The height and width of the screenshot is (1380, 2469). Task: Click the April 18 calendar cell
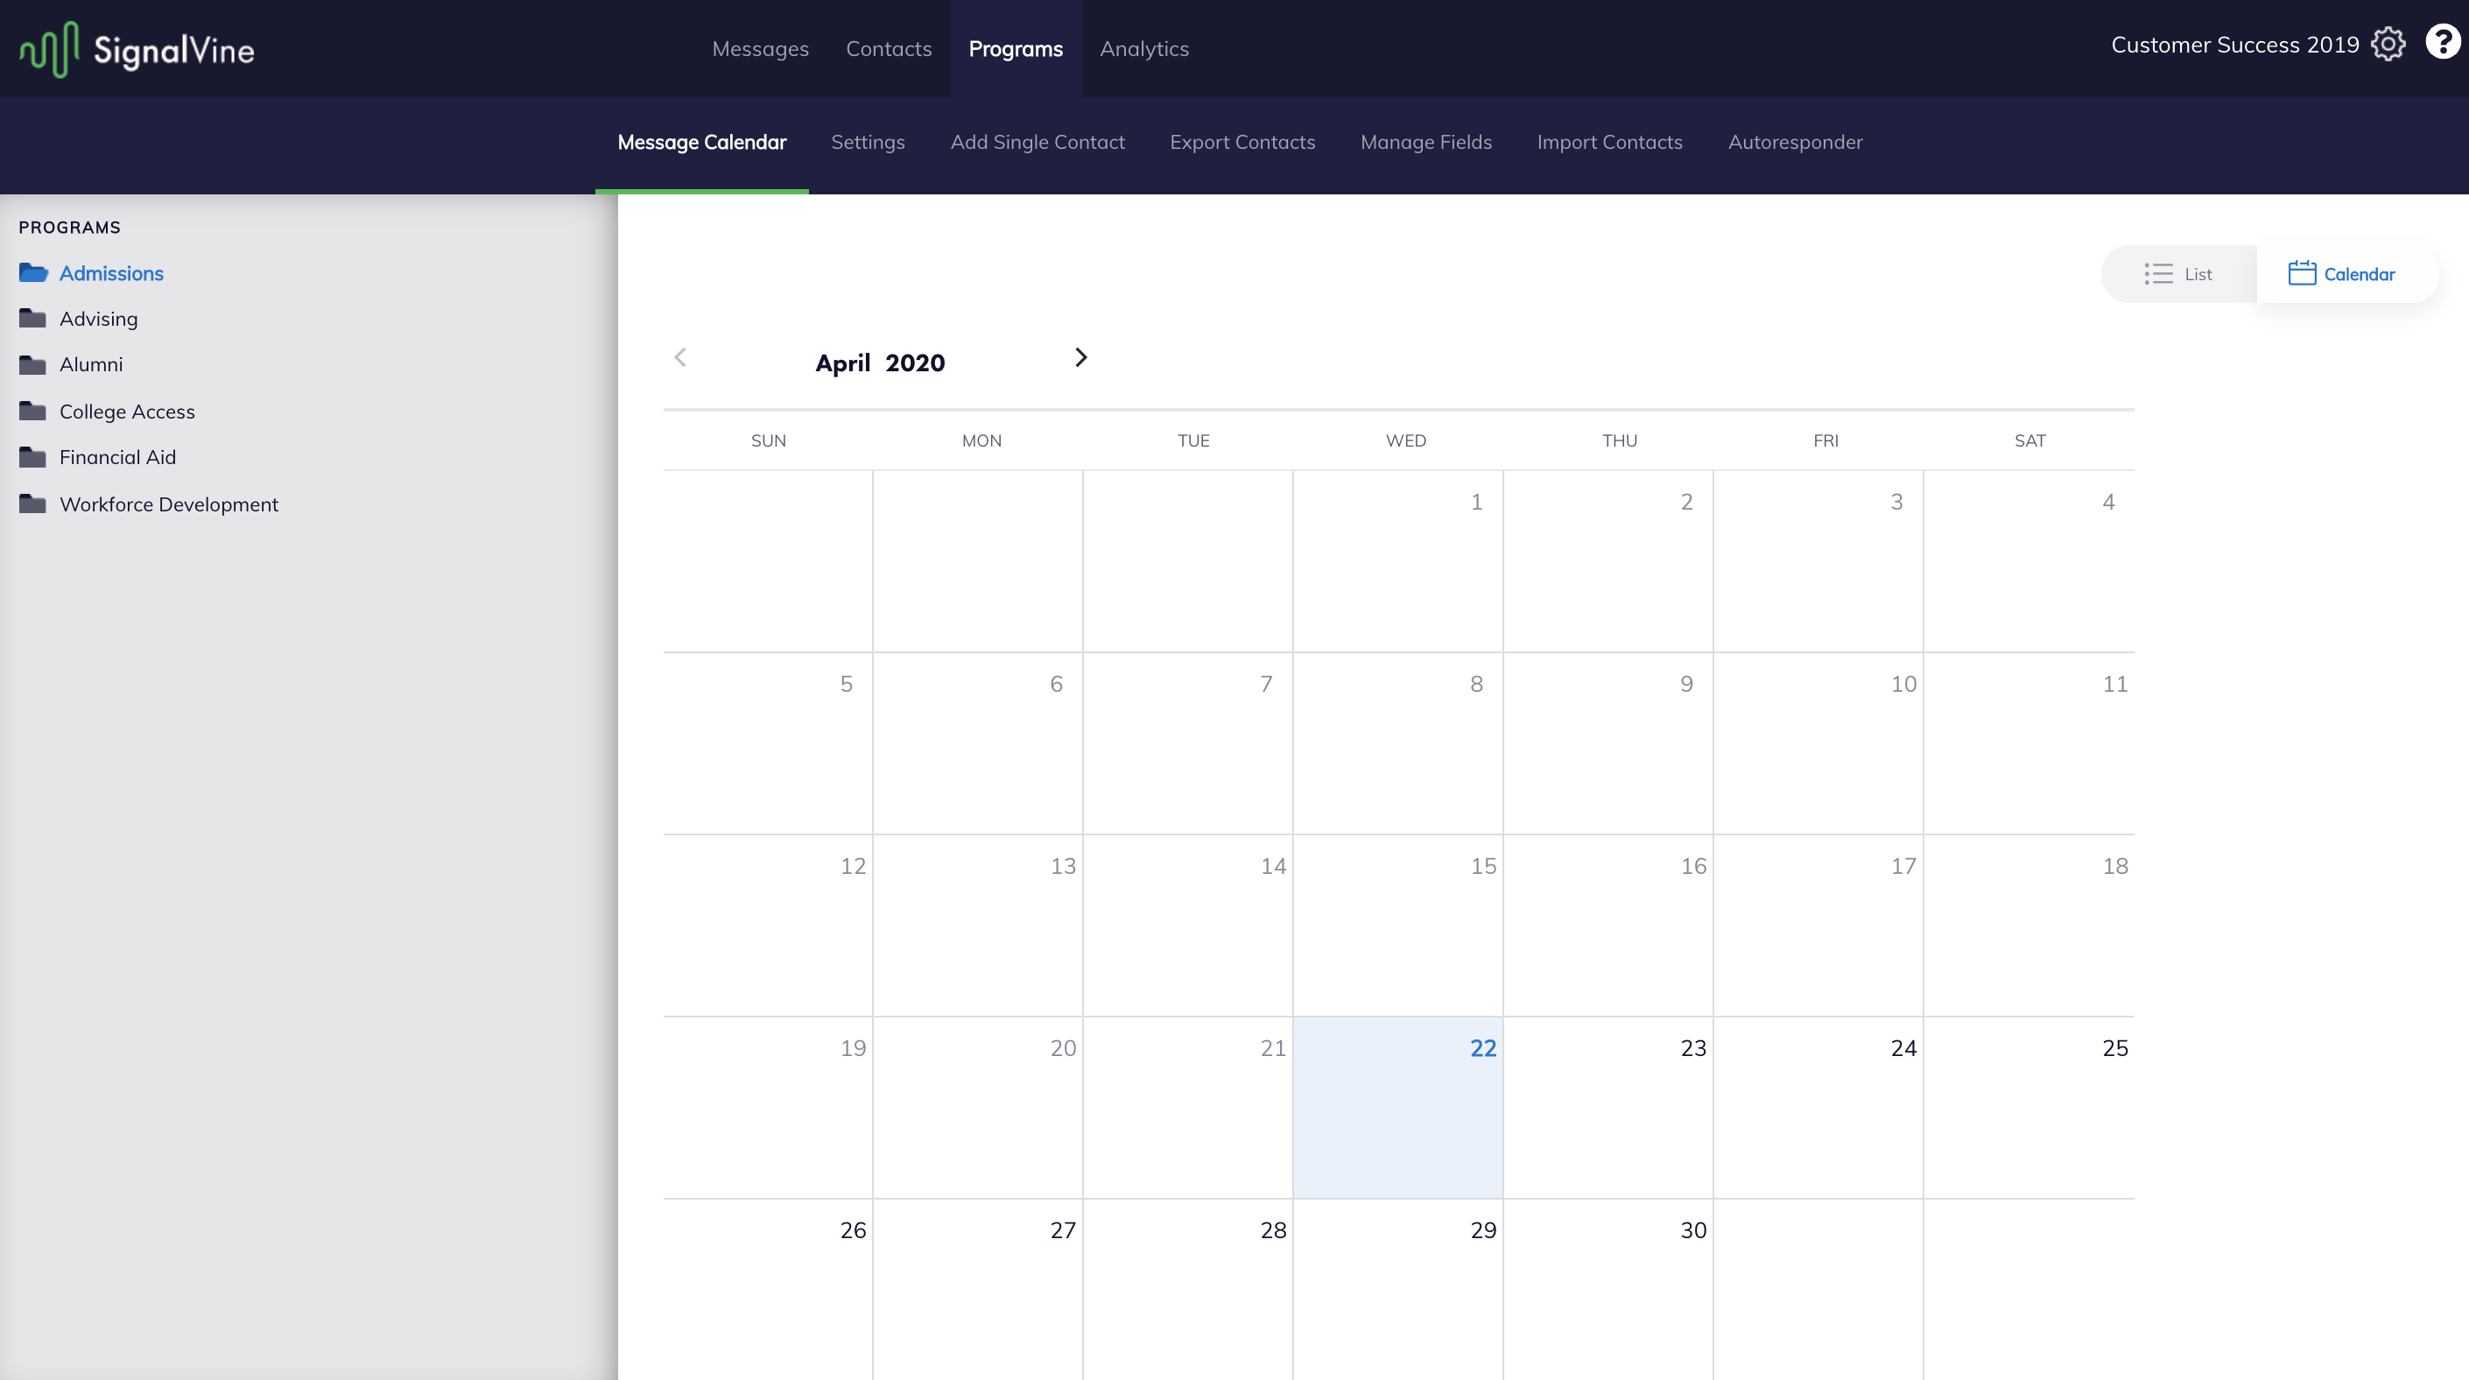[2029, 926]
